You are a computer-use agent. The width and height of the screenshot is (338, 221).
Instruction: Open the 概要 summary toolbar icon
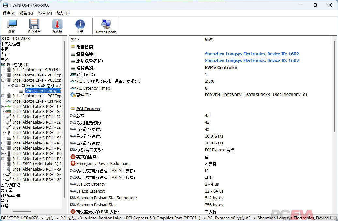(12, 24)
